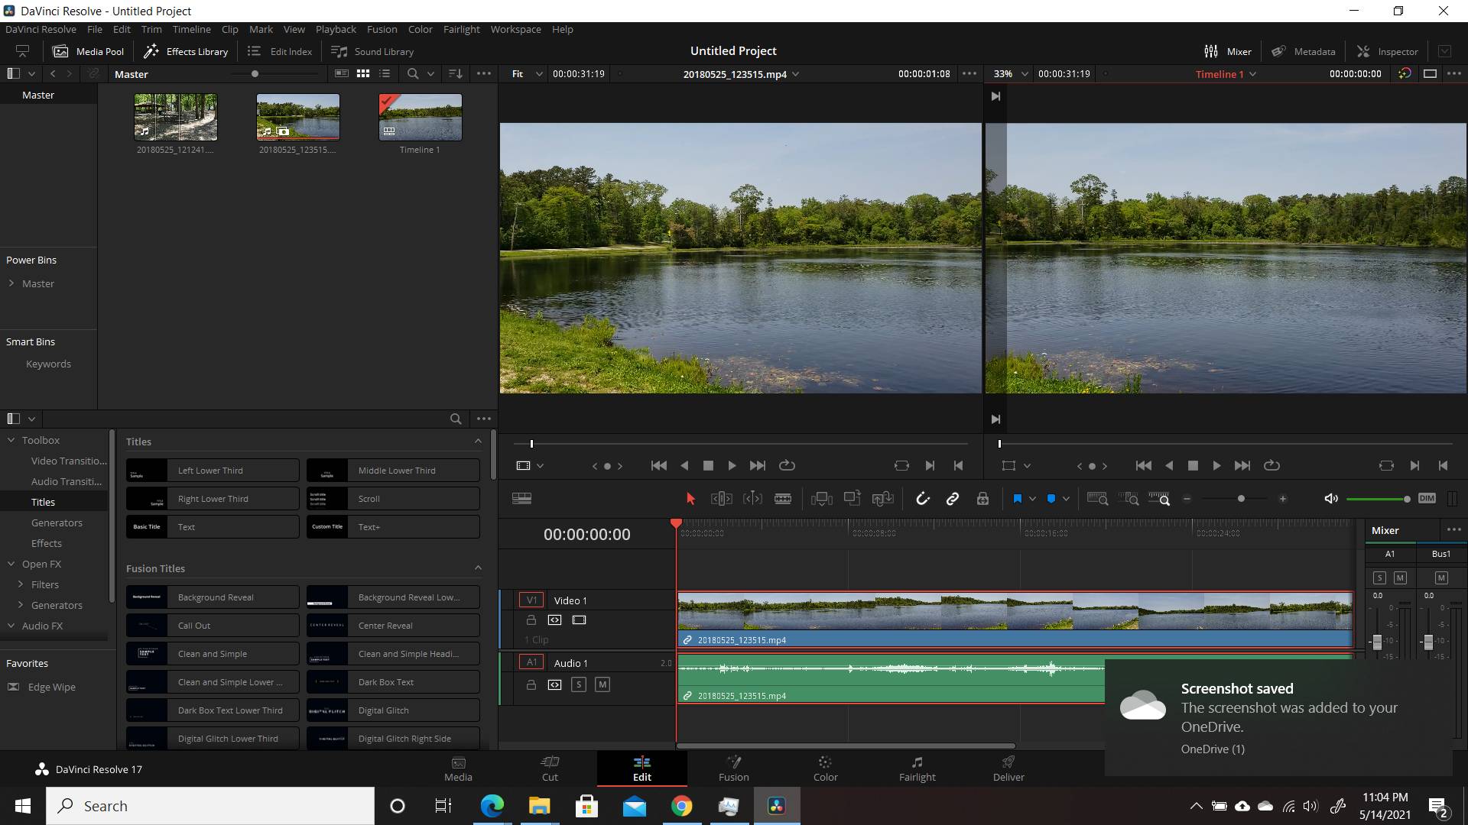Image resolution: width=1468 pixels, height=825 pixels.
Task: Select the arrow Selection Mode tool
Action: 690,499
